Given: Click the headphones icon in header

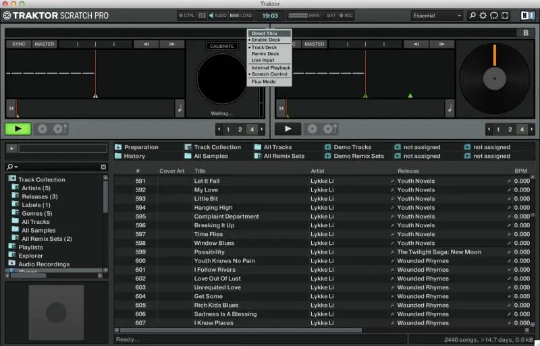Looking at the screenshot, I should [x=494, y=15].
